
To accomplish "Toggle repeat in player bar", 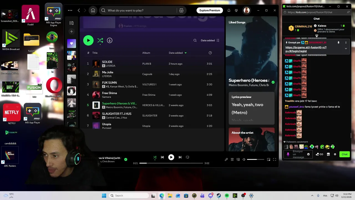I will (187, 157).
